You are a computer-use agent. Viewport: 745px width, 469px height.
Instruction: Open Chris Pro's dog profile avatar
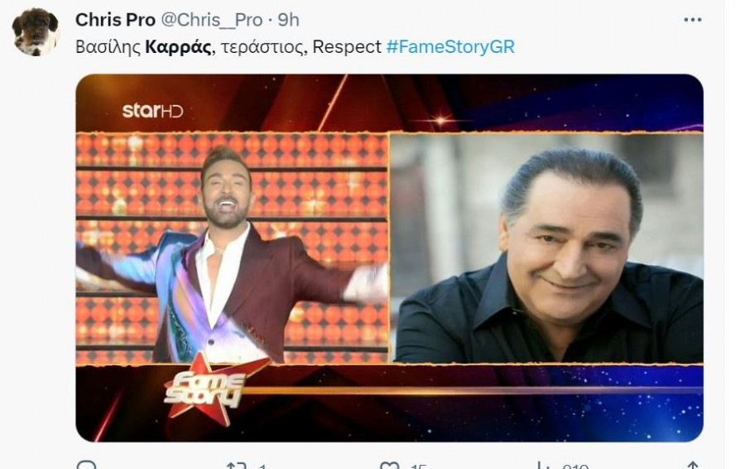(35, 31)
